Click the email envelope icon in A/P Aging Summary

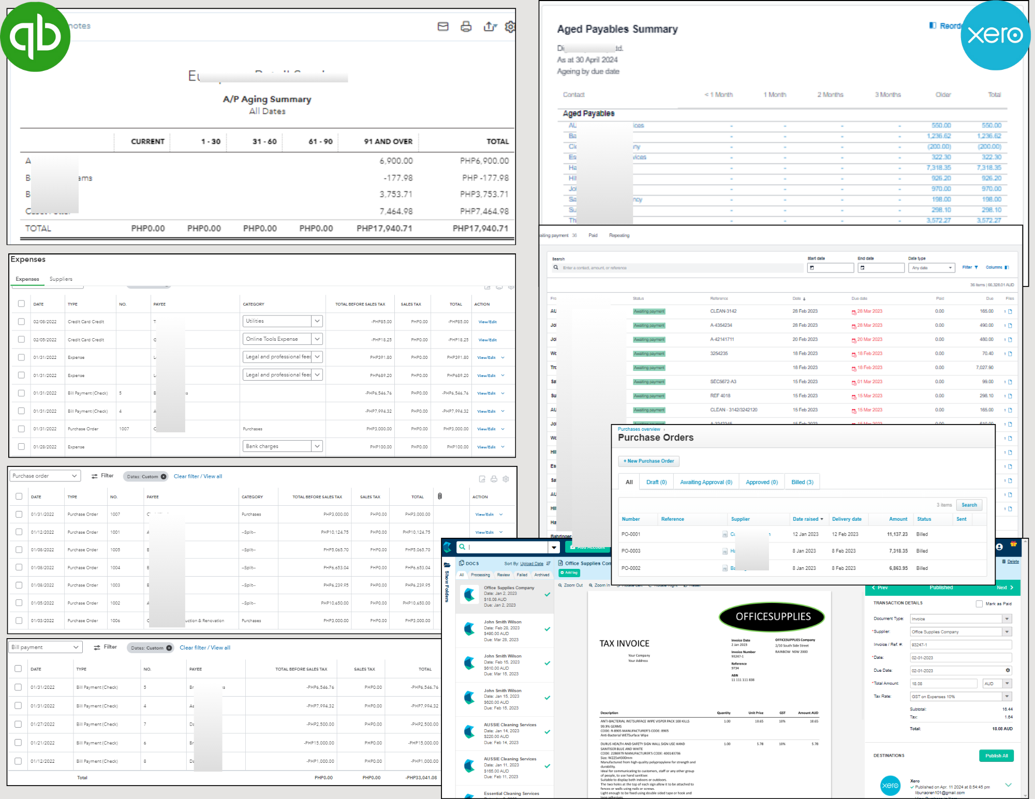[x=443, y=26]
